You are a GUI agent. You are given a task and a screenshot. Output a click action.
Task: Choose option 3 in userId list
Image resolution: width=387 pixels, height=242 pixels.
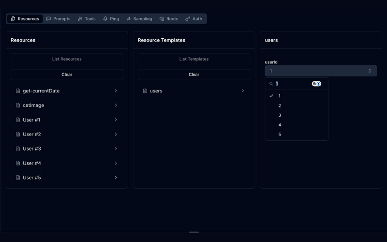[297, 115]
